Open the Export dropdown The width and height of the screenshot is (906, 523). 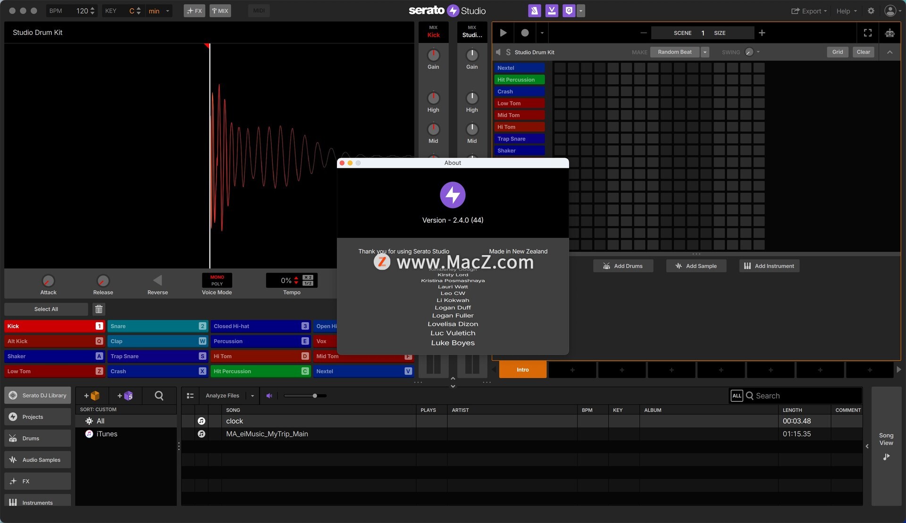point(809,11)
